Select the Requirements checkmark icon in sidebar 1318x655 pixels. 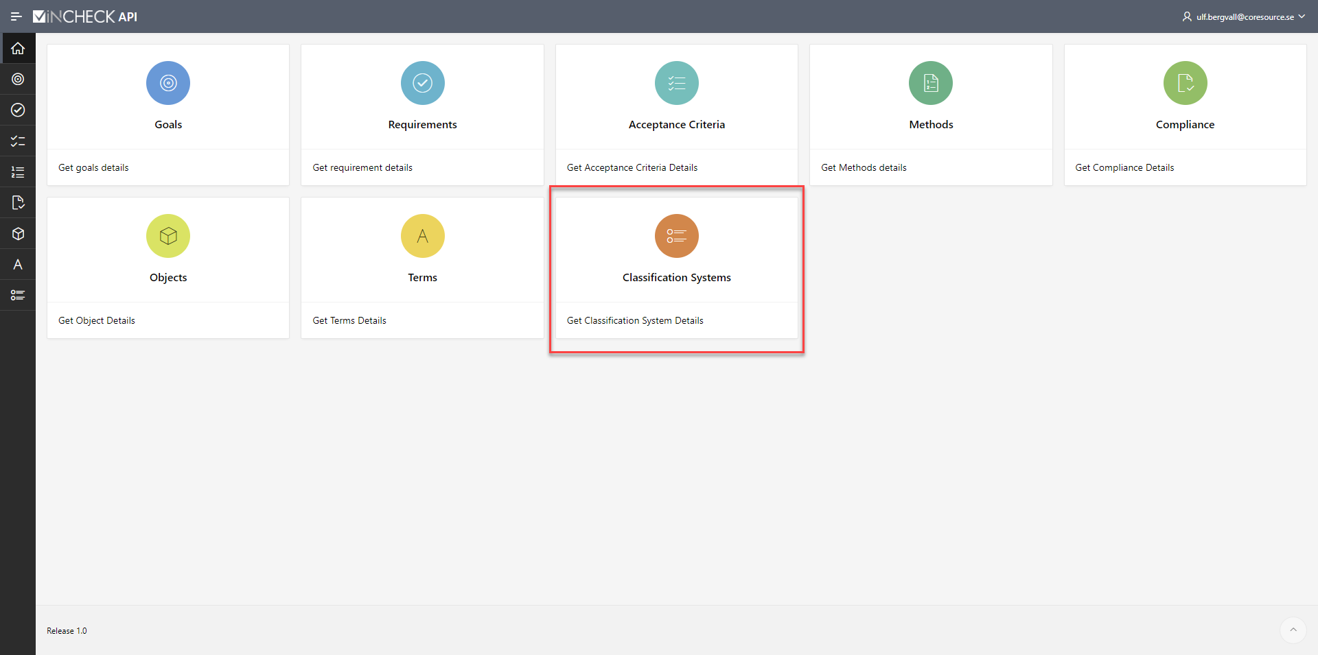click(18, 110)
